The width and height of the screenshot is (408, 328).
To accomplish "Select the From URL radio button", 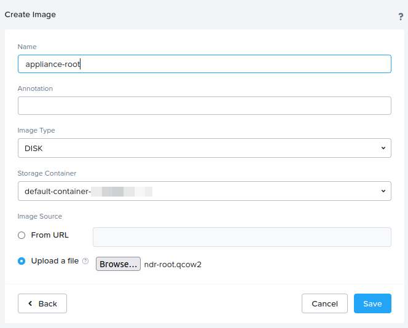I will [x=22, y=235].
